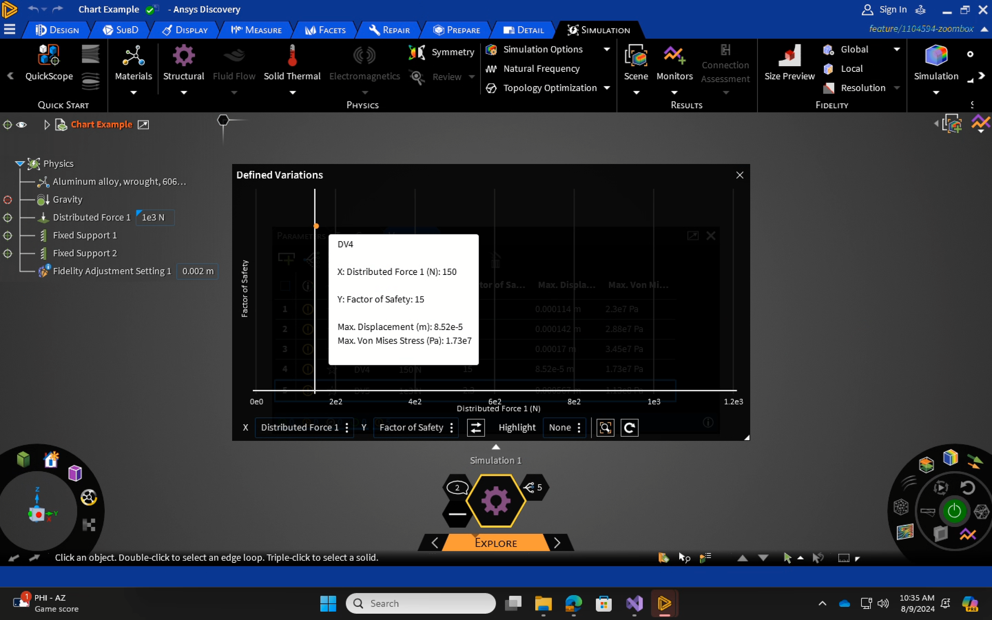The height and width of the screenshot is (620, 992).
Task: Click the Size Preview icon
Action: pyautogui.click(x=789, y=56)
